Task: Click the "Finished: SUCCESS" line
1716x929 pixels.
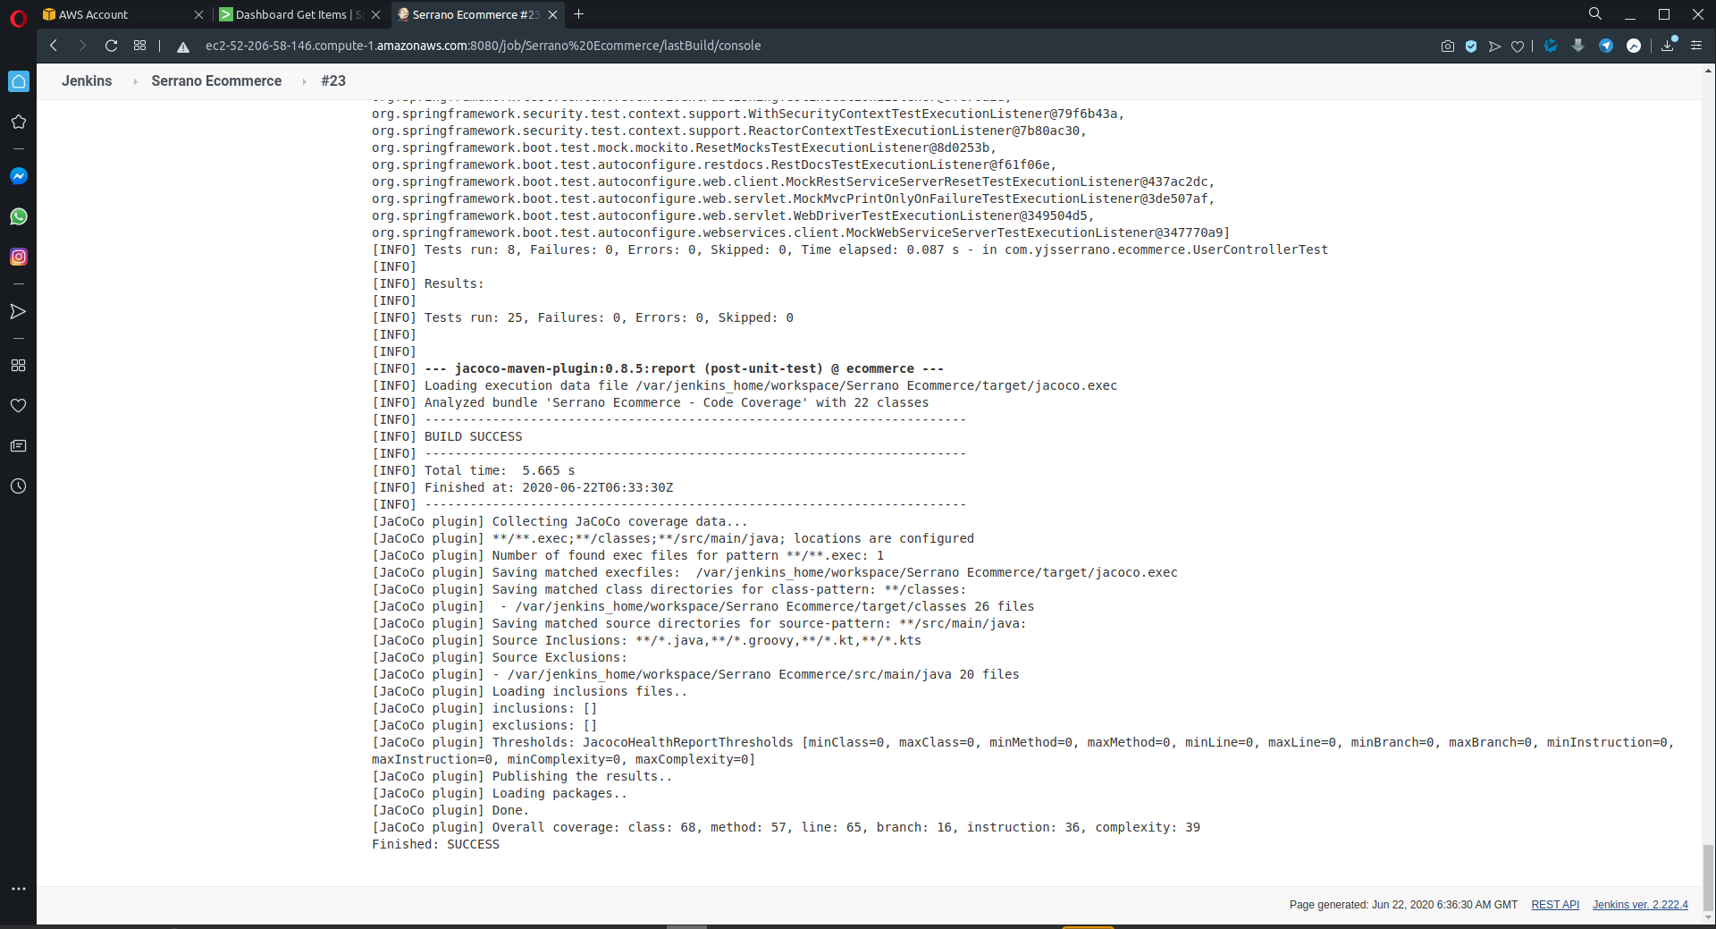Action: (436, 844)
